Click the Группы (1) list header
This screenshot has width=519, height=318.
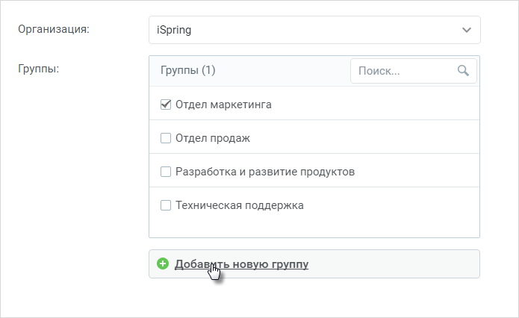(187, 70)
